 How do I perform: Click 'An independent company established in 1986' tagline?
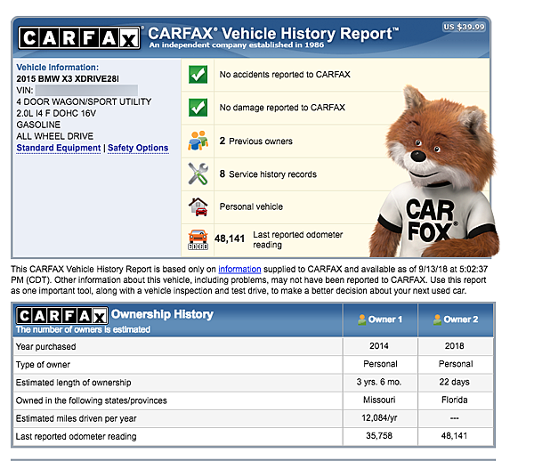237,44
